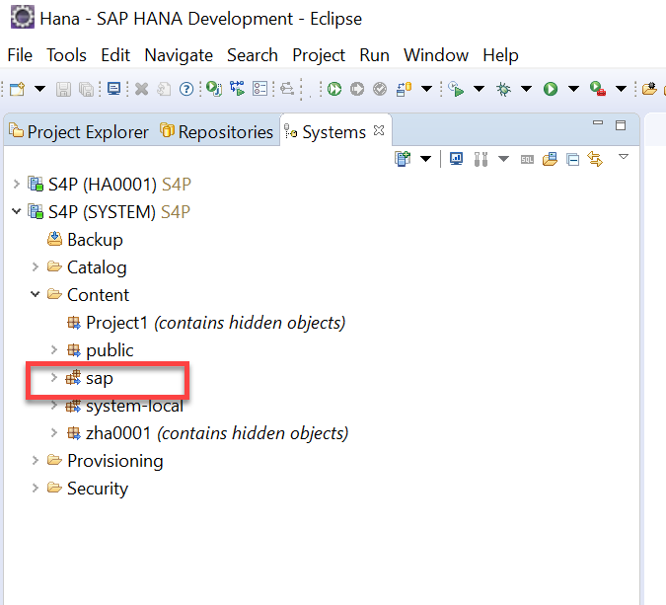Click the green Run play icon

[x=551, y=89]
